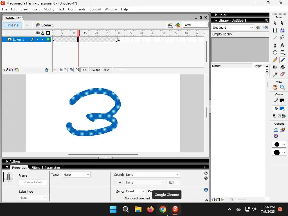Open the brush size dropdown

tap(279, 144)
